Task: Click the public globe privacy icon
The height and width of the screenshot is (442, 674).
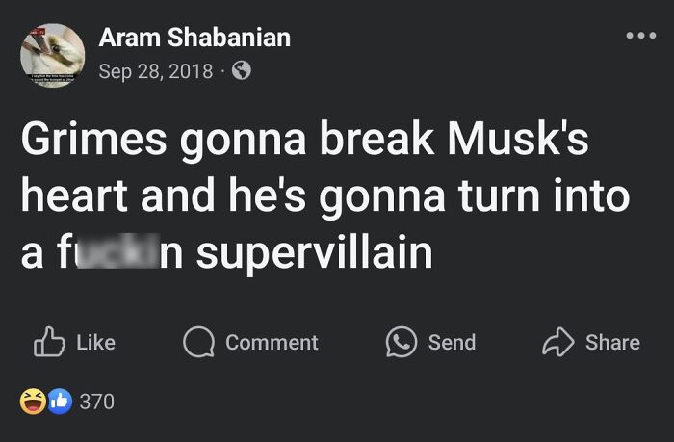Action: pos(241,70)
